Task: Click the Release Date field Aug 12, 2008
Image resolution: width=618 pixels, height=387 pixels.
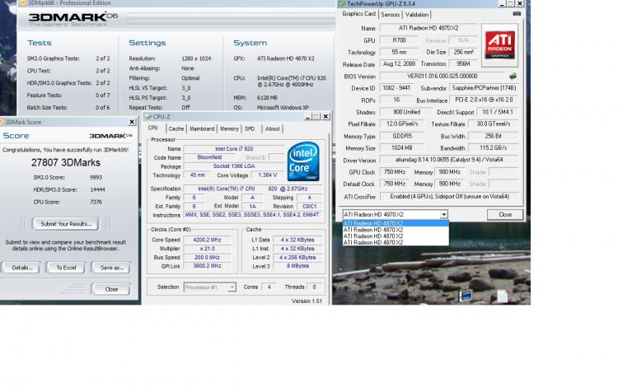Action: coord(399,63)
